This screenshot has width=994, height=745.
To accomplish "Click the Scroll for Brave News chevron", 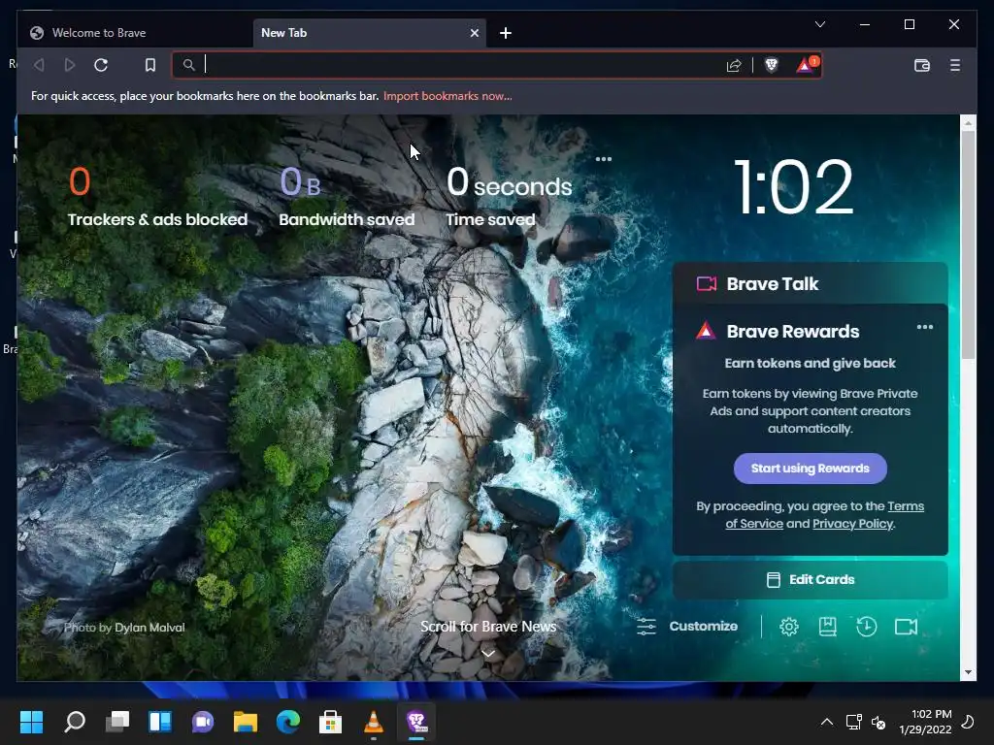I will pos(488,653).
